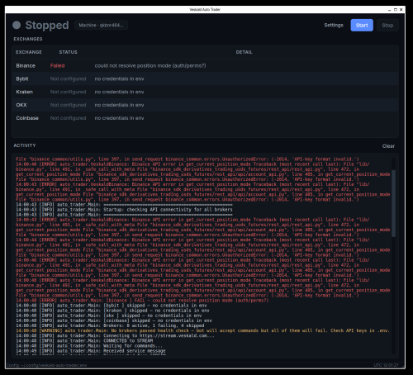Click the '[okx ] skipped' log line
The width and height of the screenshot is (413, 375).
pos(108,316)
